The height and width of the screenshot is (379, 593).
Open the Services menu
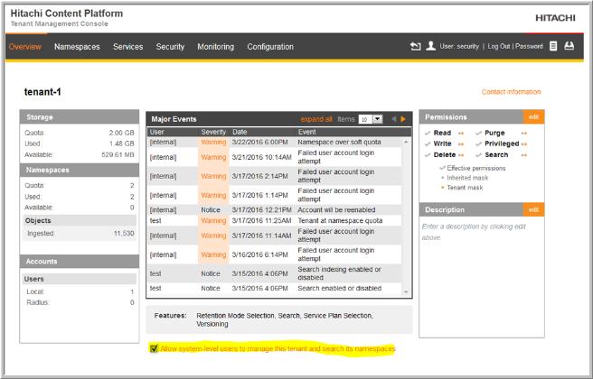click(x=127, y=47)
